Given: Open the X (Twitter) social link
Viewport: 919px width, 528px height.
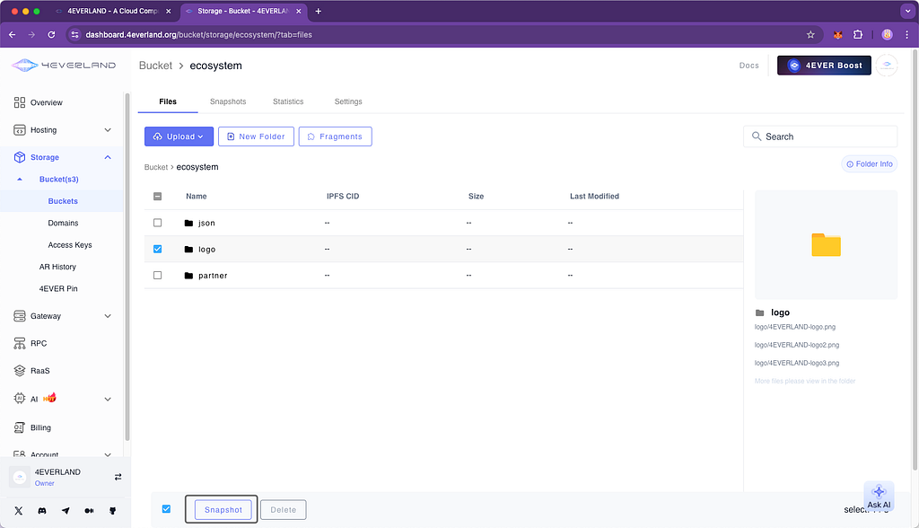Looking at the screenshot, I should (x=19, y=511).
